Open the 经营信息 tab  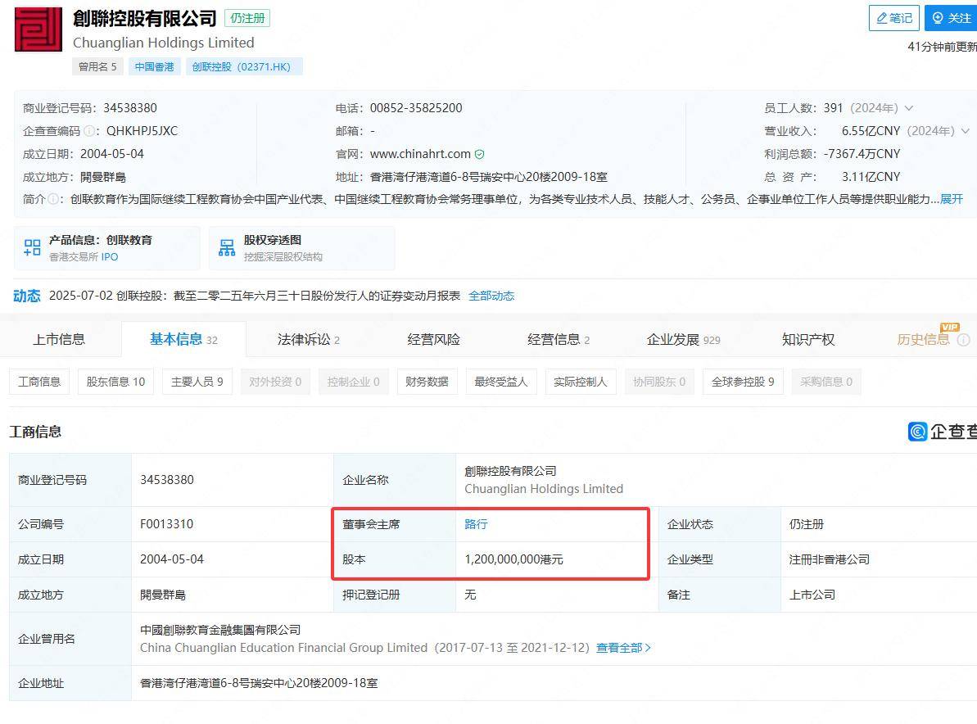559,340
